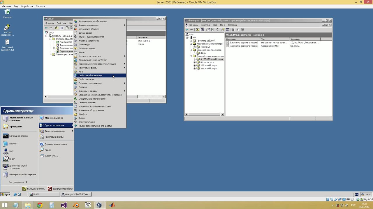This screenshot has height=209, width=373.
Task: Click EN language indicator in guest tray
Action: (357, 194)
